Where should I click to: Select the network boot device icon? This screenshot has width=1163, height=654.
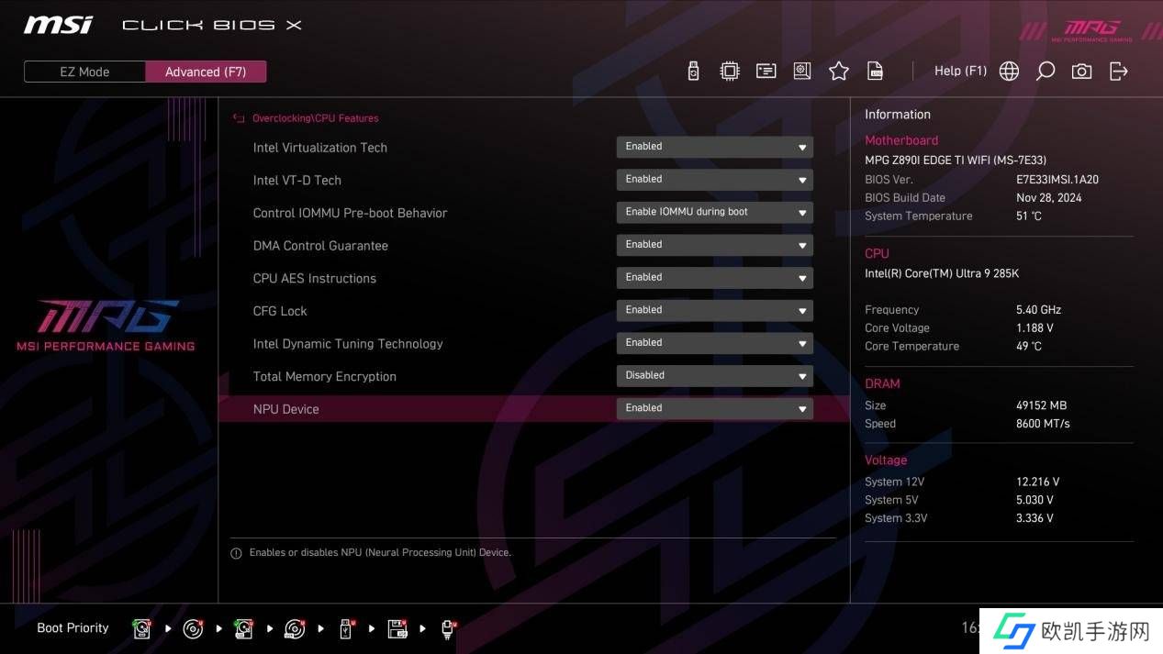(x=448, y=628)
